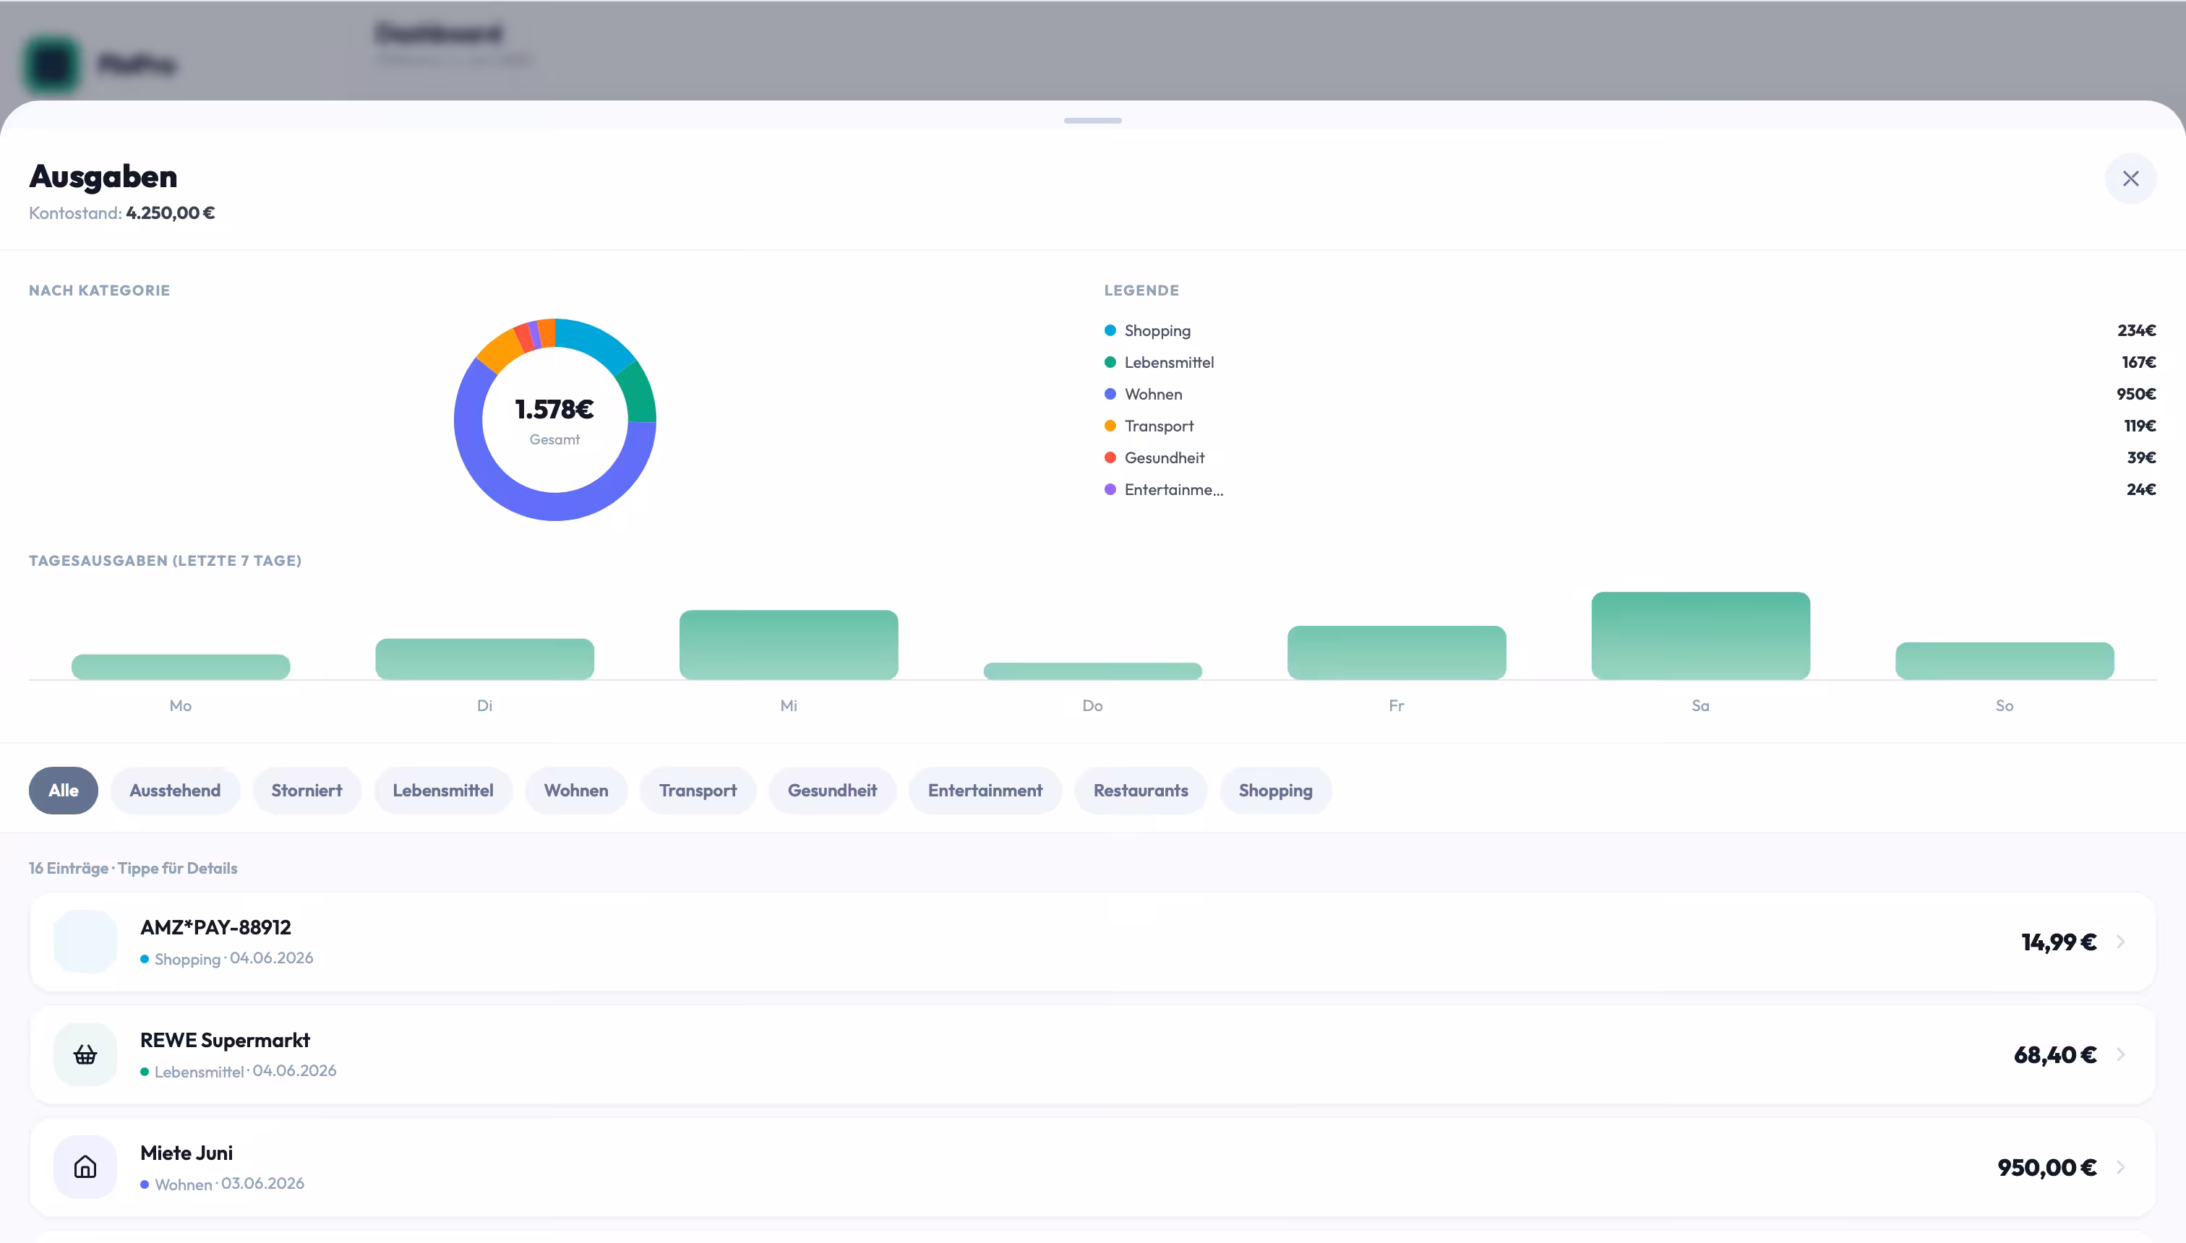Click the sheet drag handle at top
This screenshot has width=2186, height=1243.
(x=1093, y=121)
